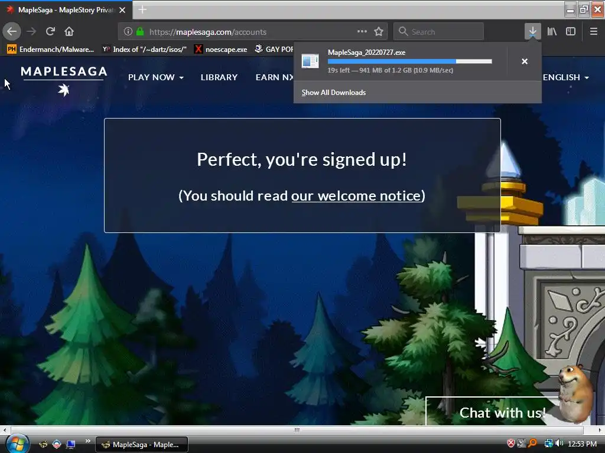The image size is (605, 453).
Task: Launch the first quick launch icon
Action: (43, 444)
